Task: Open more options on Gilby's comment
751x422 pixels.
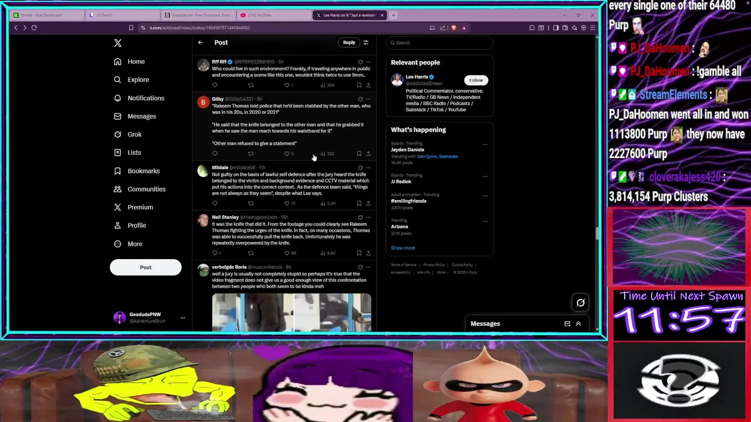Action: click(x=368, y=99)
